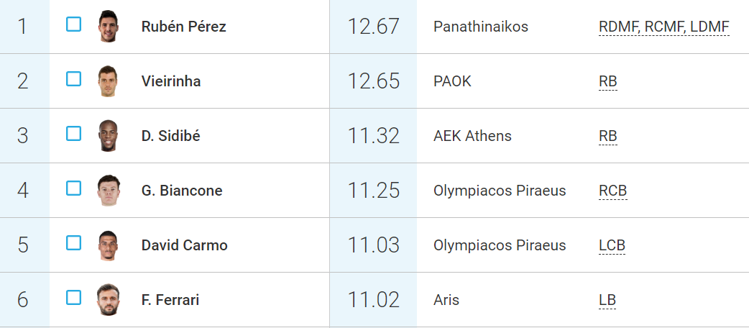Click the 12.67 value for Rubén Pérez
The image size is (749, 328).
373,27
